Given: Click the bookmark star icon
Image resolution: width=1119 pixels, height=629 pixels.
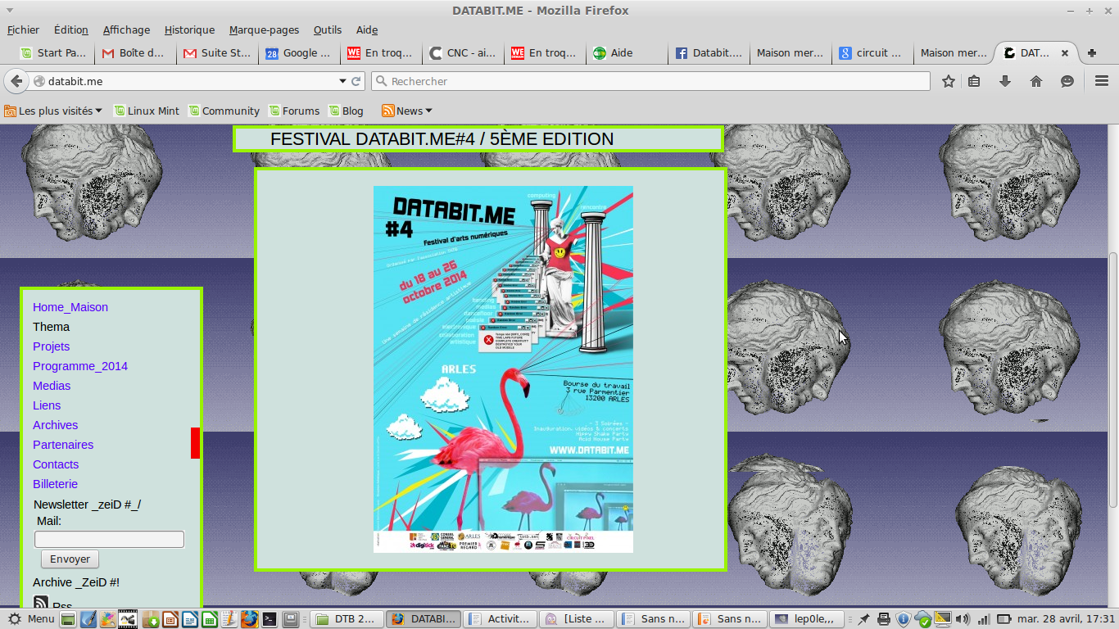Looking at the screenshot, I should coord(949,81).
